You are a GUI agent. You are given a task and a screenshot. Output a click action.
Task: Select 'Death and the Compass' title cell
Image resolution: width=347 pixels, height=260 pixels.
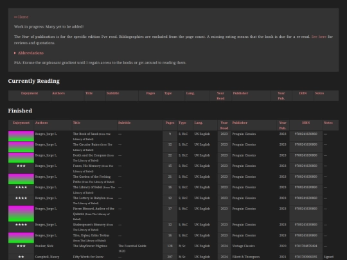pos(94,158)
